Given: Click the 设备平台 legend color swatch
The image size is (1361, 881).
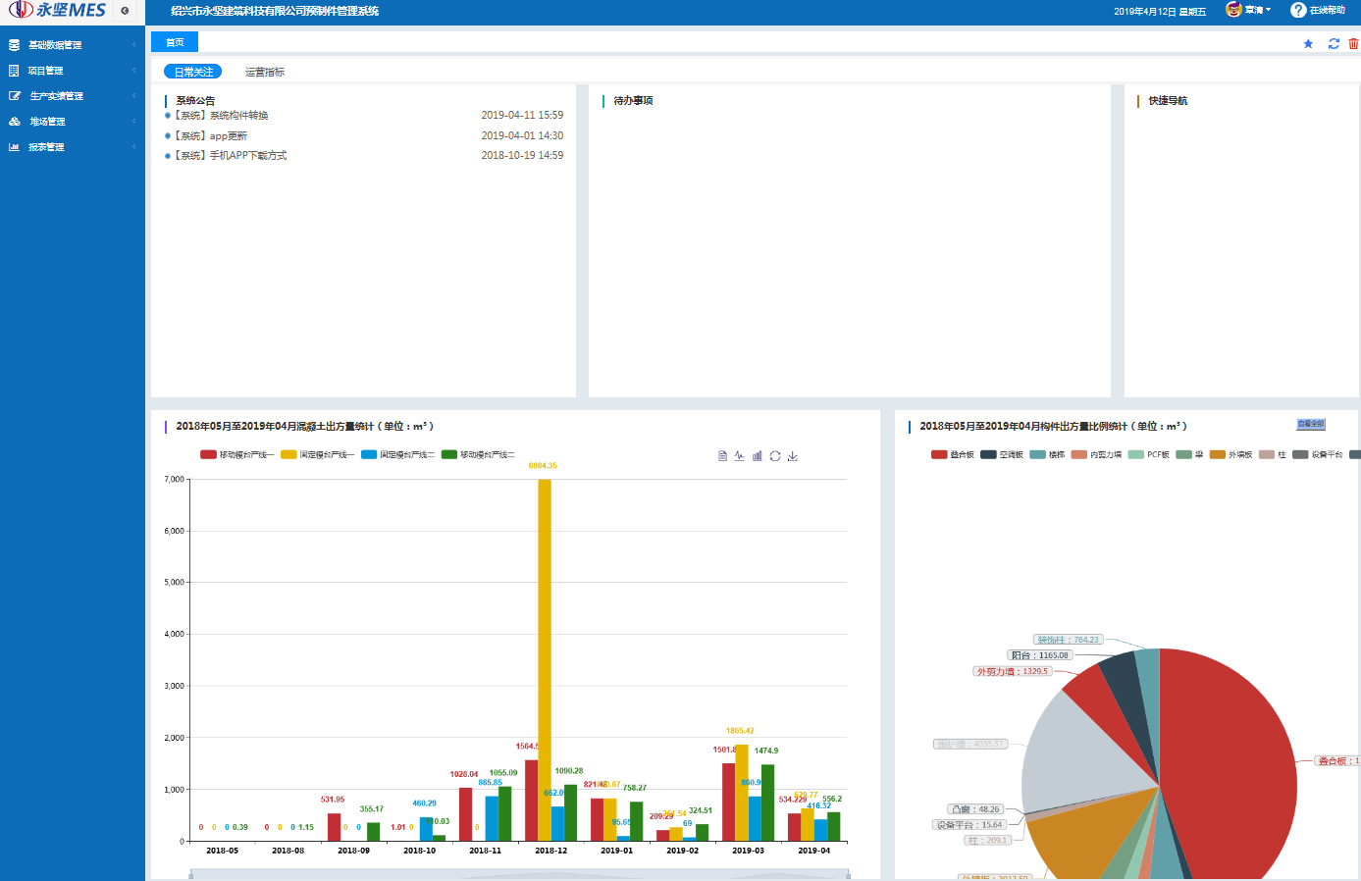Looking at the screenshot, I should tap(1300, 455).
